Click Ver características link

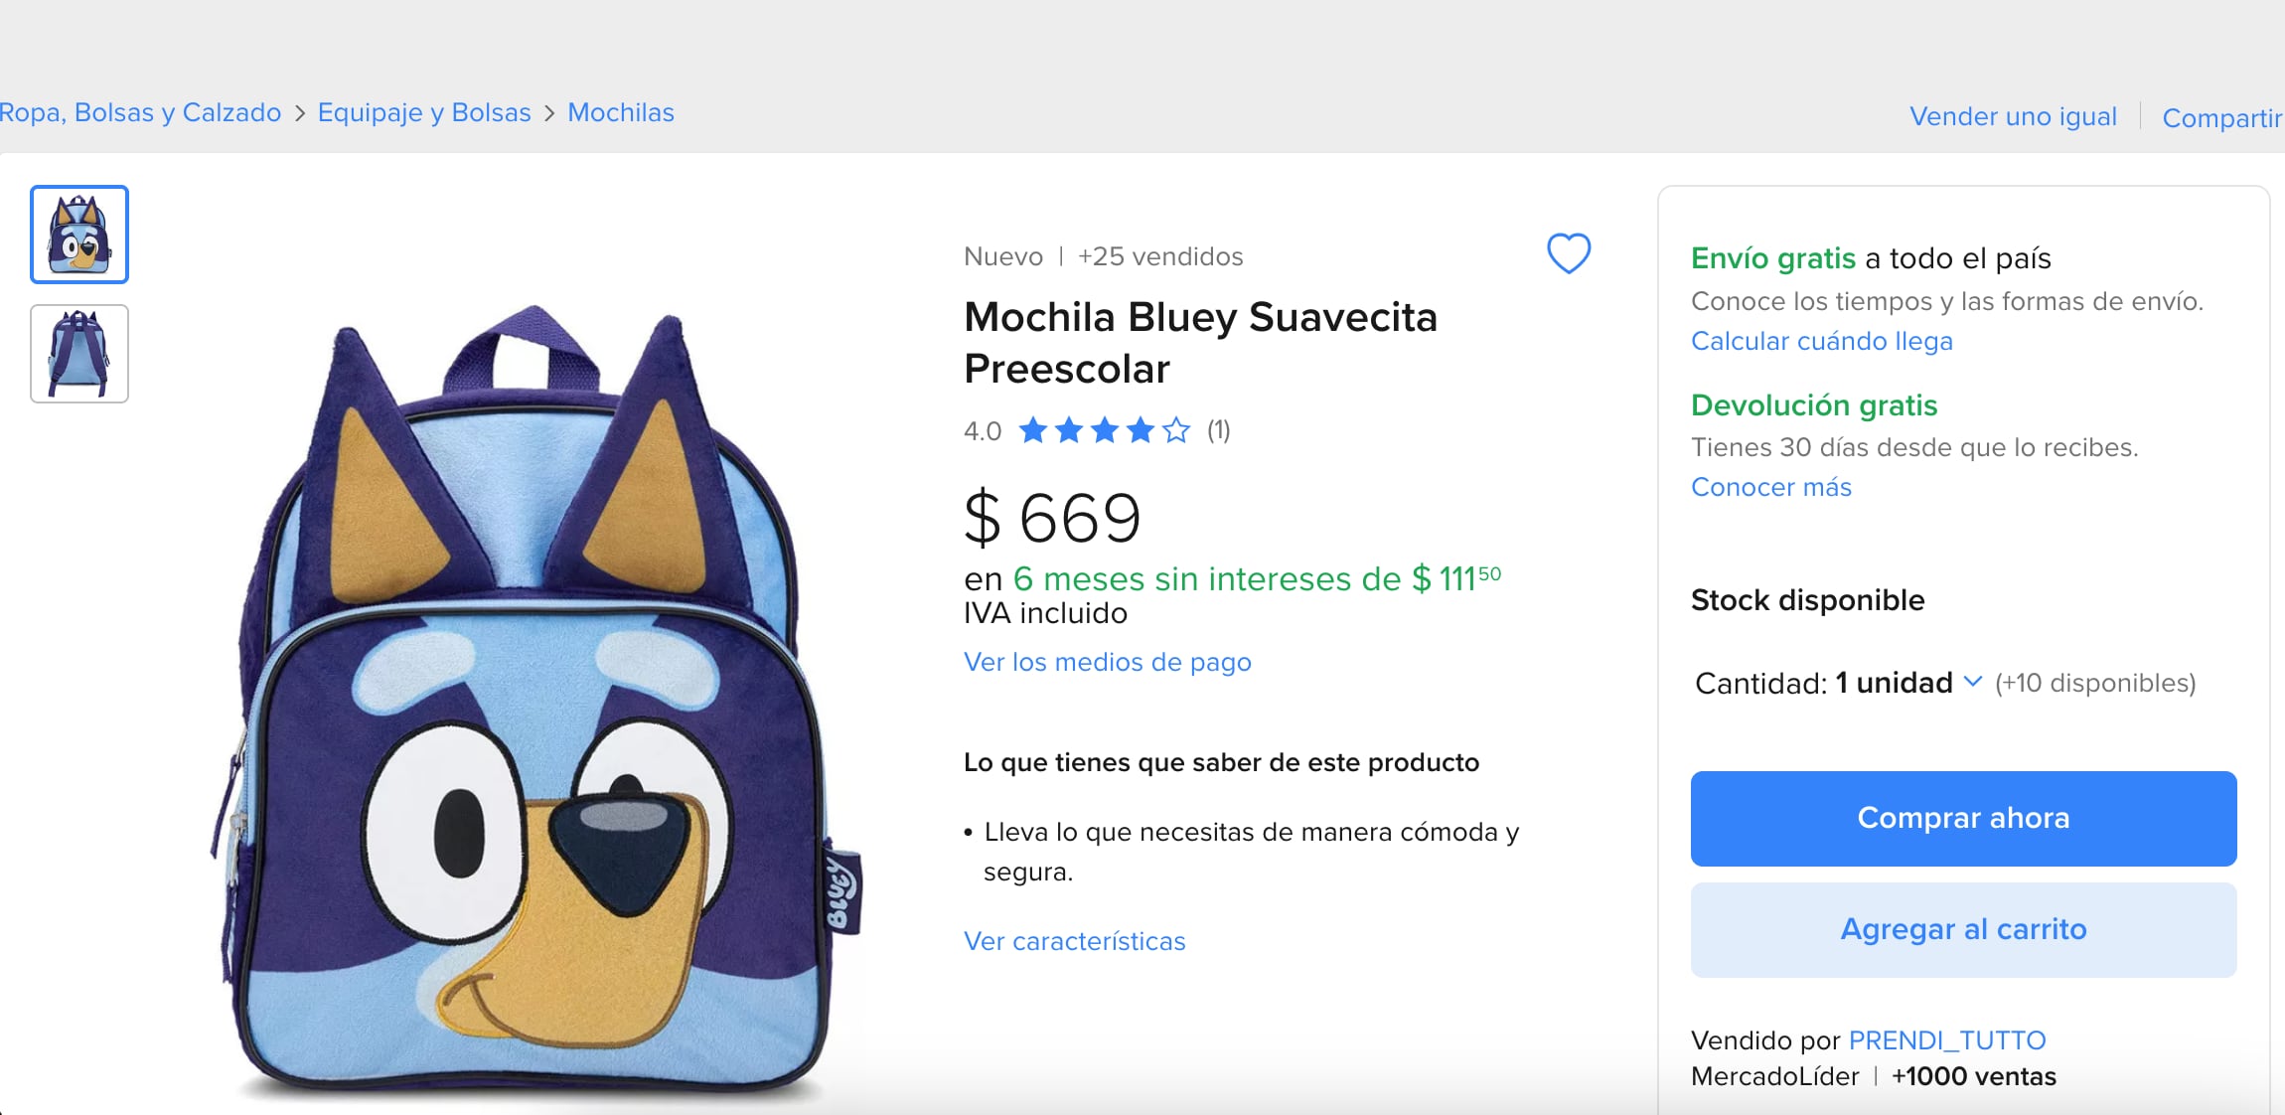point(1075,941)
